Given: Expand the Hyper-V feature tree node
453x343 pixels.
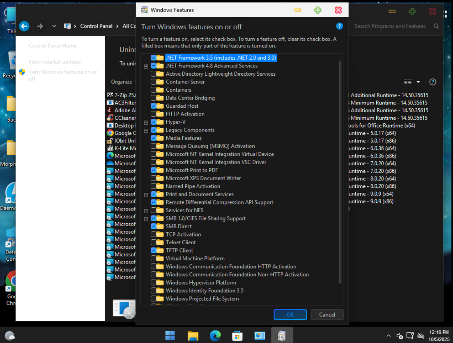Looking at the screenshot, I should tap(146, 123).
